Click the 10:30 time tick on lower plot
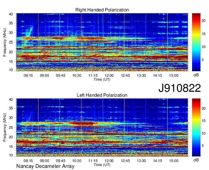This screenshot has width=209, height=170. pyautogui.click(x=77, y=161)
